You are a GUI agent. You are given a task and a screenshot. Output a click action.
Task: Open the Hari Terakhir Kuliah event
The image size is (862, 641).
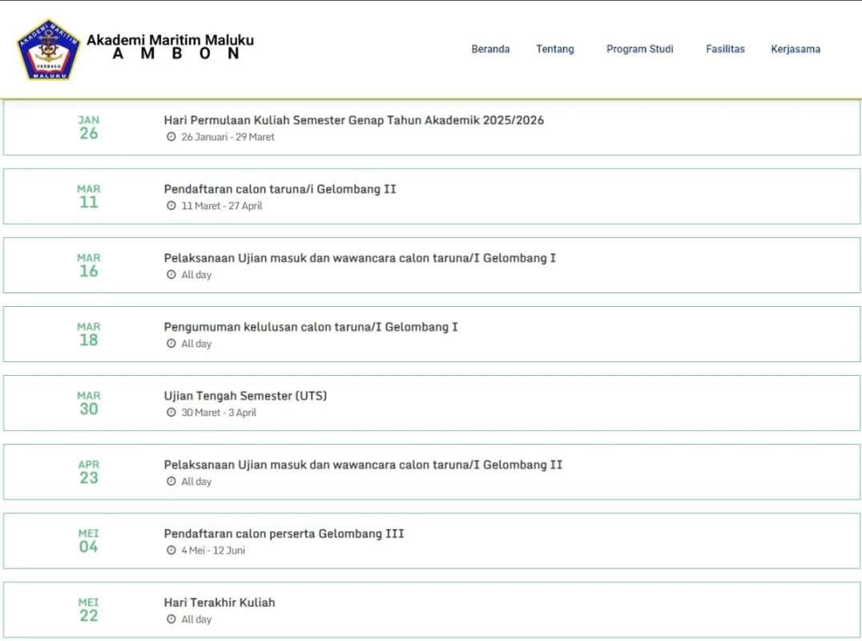pyautogui.click(x=220, y=603)
